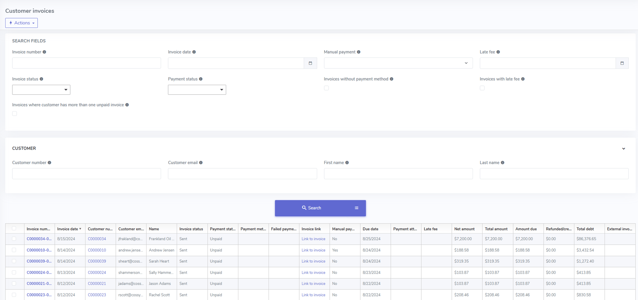638x300 pixels.
Task: Click the First name info icon
Action: [x=347, y=163]
